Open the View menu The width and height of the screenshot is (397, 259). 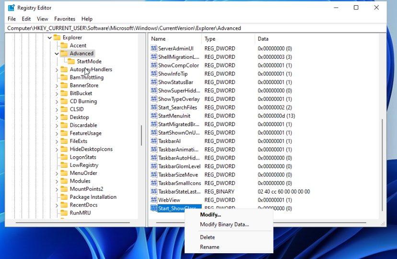tap(42, 19)
